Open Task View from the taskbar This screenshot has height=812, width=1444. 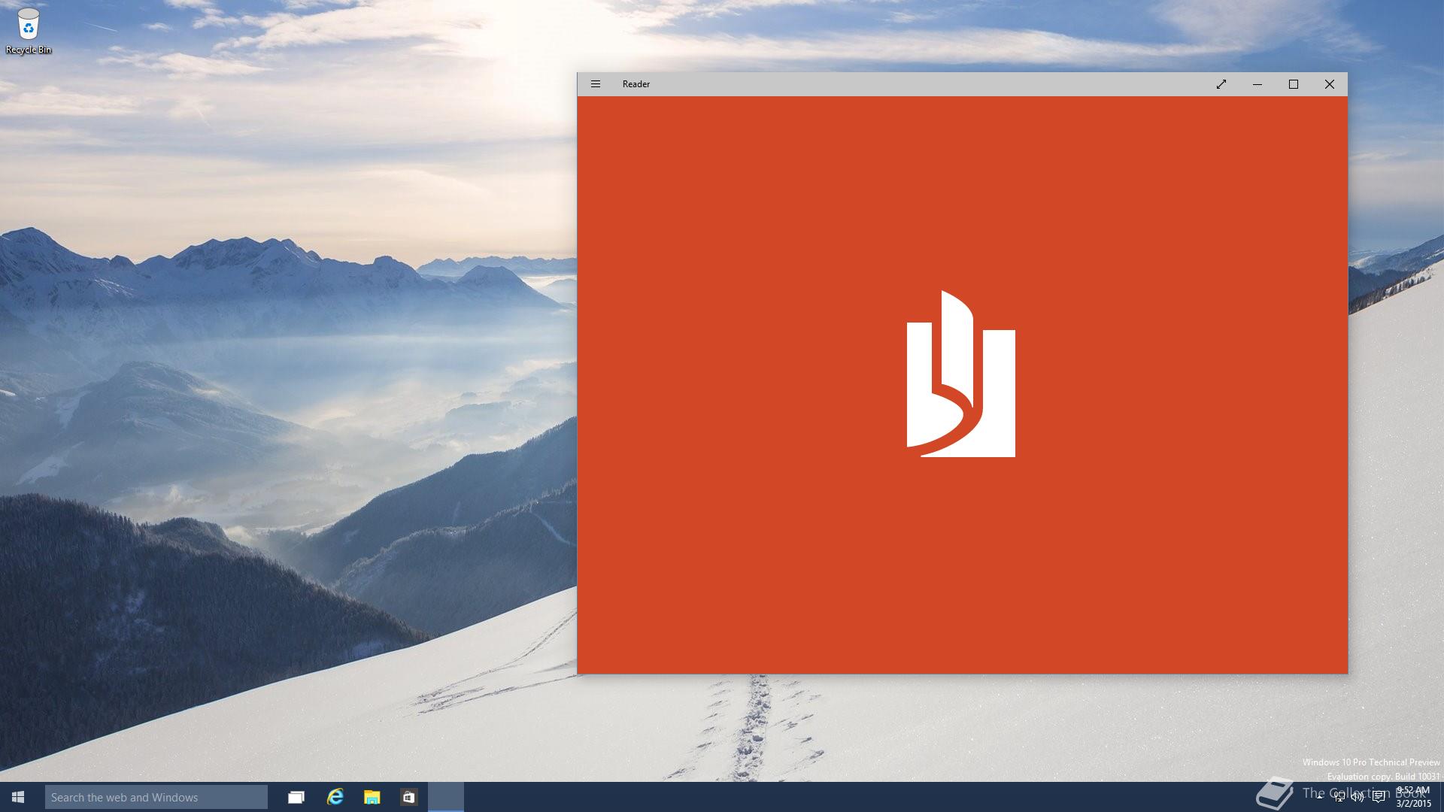click(x=296, y=797)
